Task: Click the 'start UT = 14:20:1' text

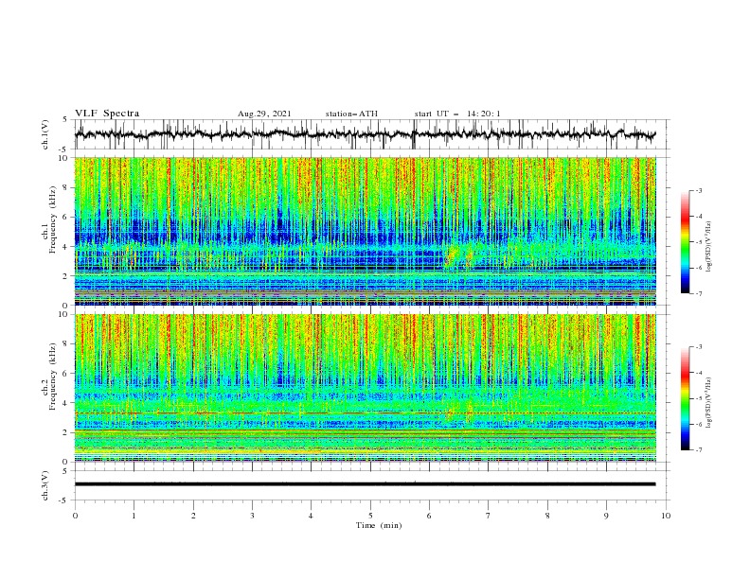Action: [457, 114]
